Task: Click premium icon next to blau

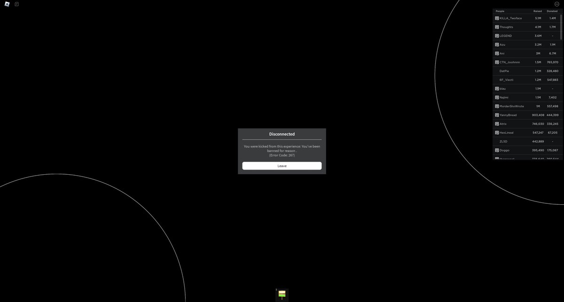Action: (x=497, y=89)
